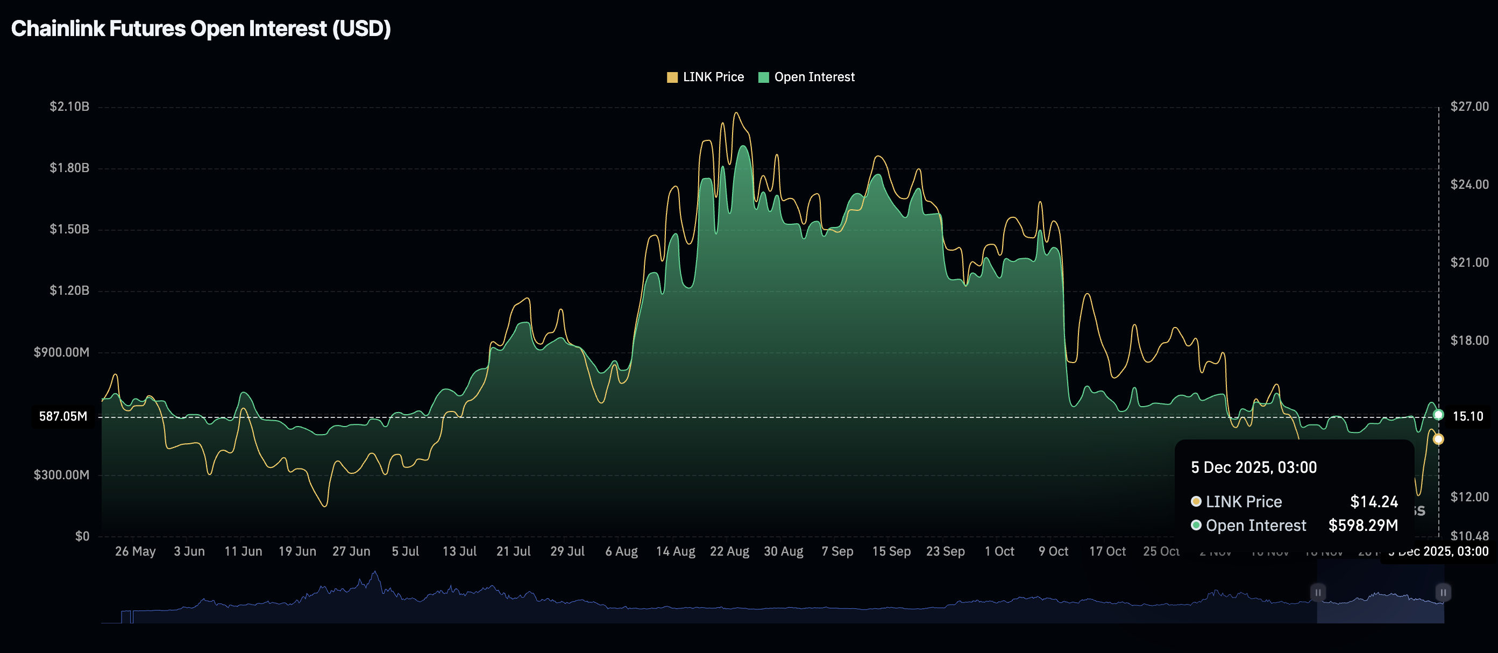
Task: Click the 587.05M value label on the left axis
Action: coord(62,416)
